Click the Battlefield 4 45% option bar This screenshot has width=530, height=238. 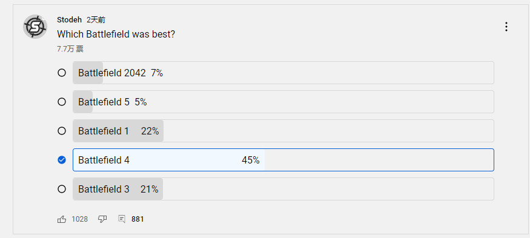tap(283, 160)
